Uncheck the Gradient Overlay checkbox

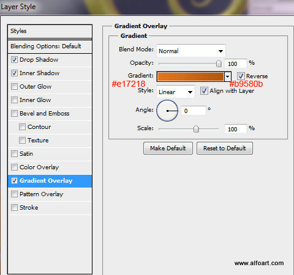tap(14, 181)
